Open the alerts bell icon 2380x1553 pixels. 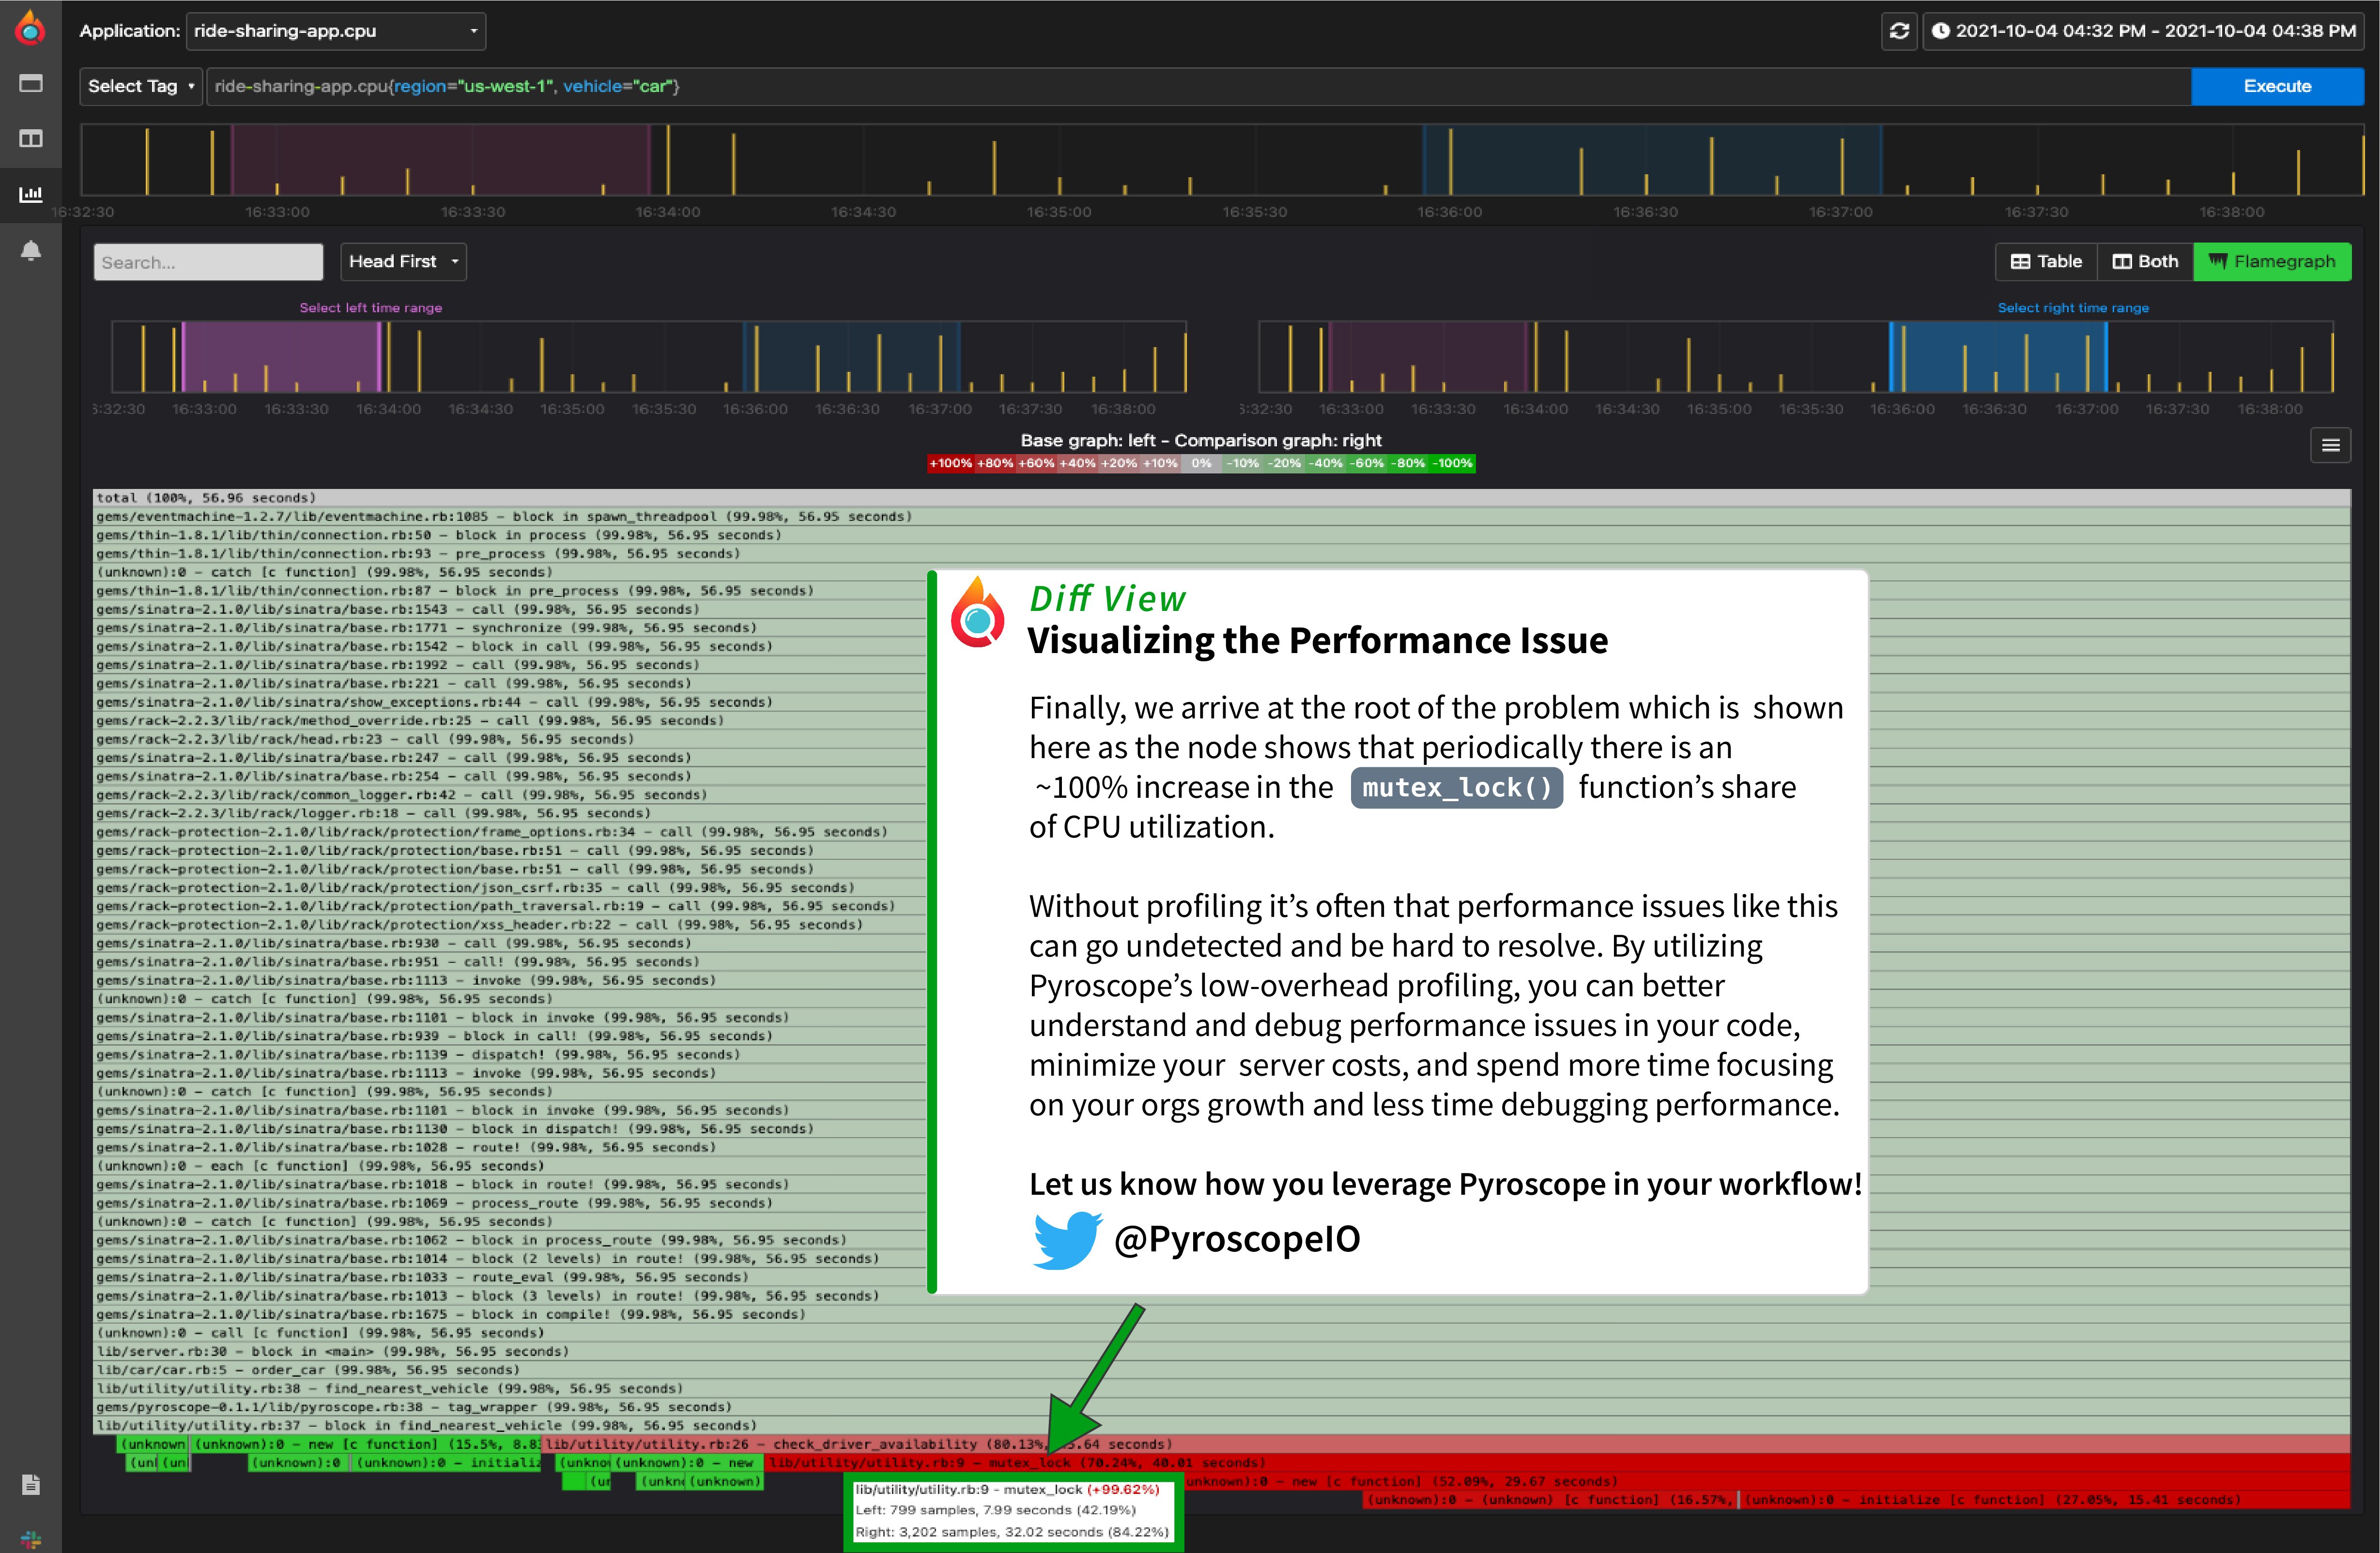click(30, 251)
